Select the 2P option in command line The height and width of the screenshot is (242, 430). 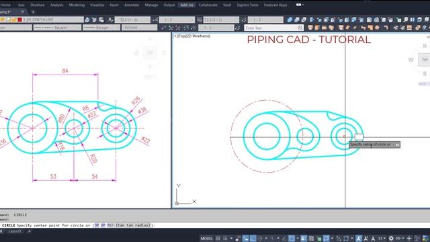(x=103, y=225)
